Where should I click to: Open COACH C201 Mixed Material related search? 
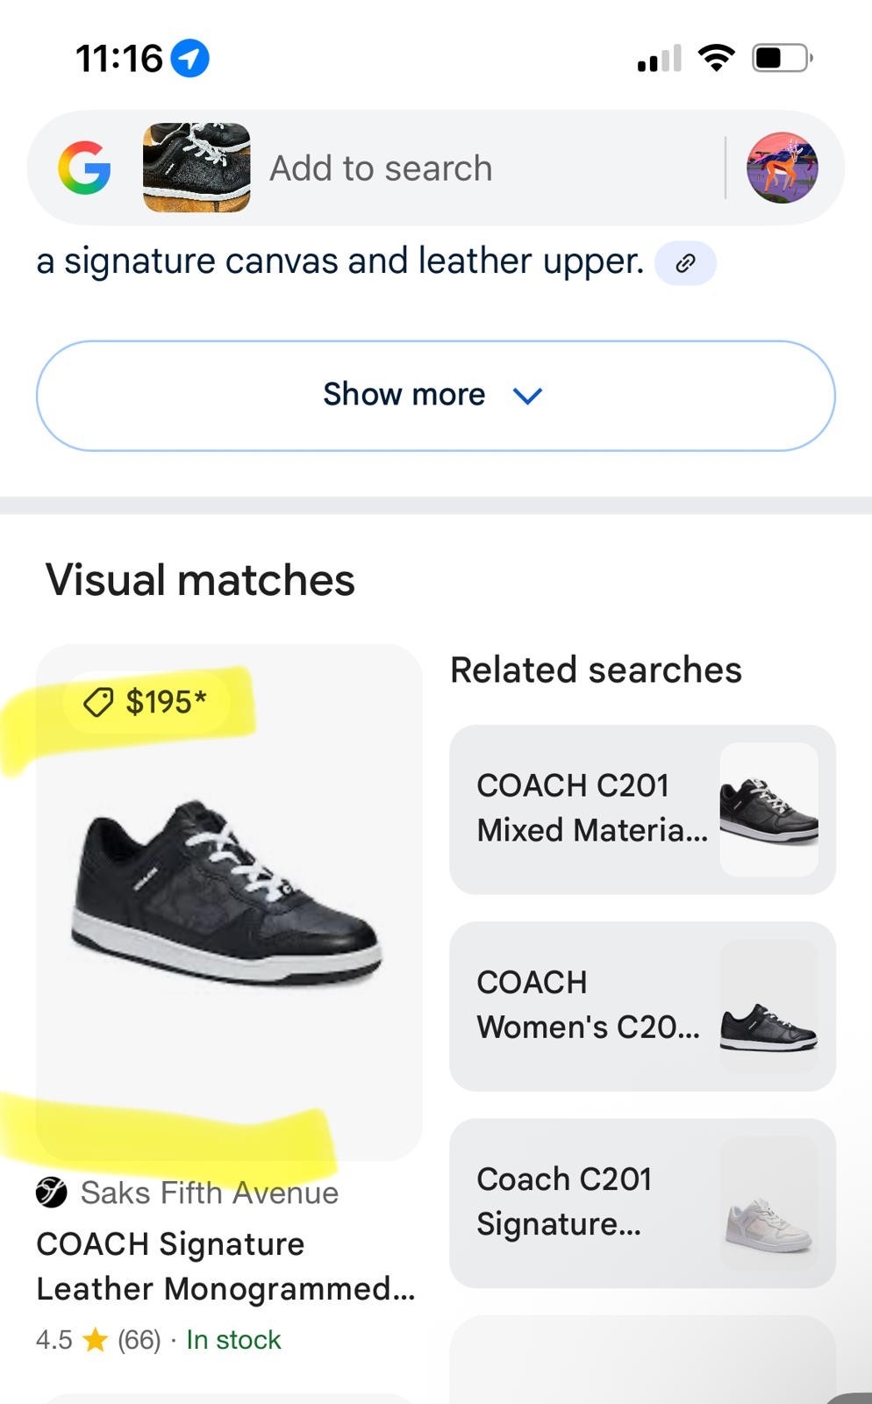[x=642, y=809]
